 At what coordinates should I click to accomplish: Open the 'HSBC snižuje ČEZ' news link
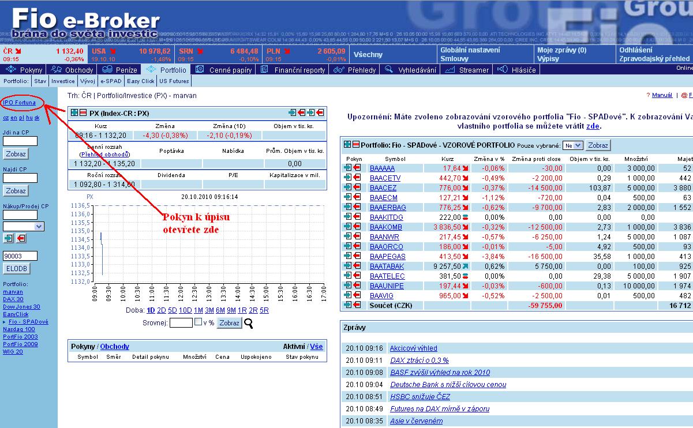[420, 397]
